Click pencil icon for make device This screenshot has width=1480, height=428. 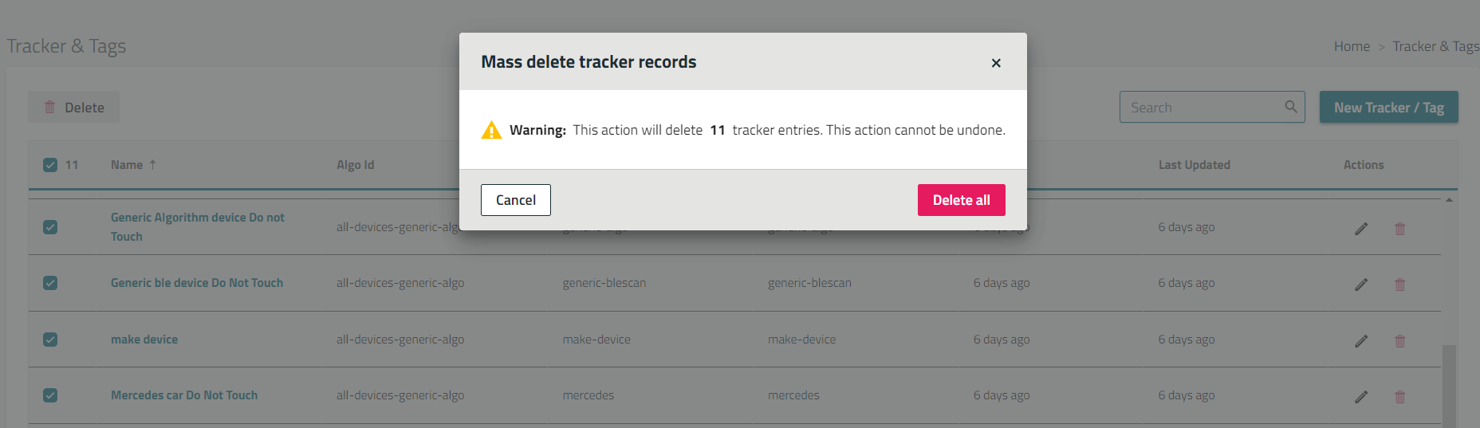[x=1361, y=341]
